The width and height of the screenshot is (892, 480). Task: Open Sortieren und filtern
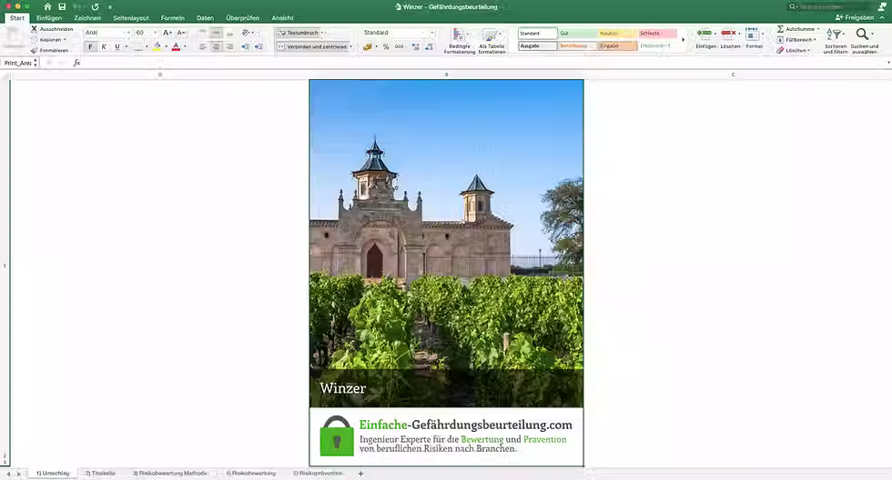836,41
